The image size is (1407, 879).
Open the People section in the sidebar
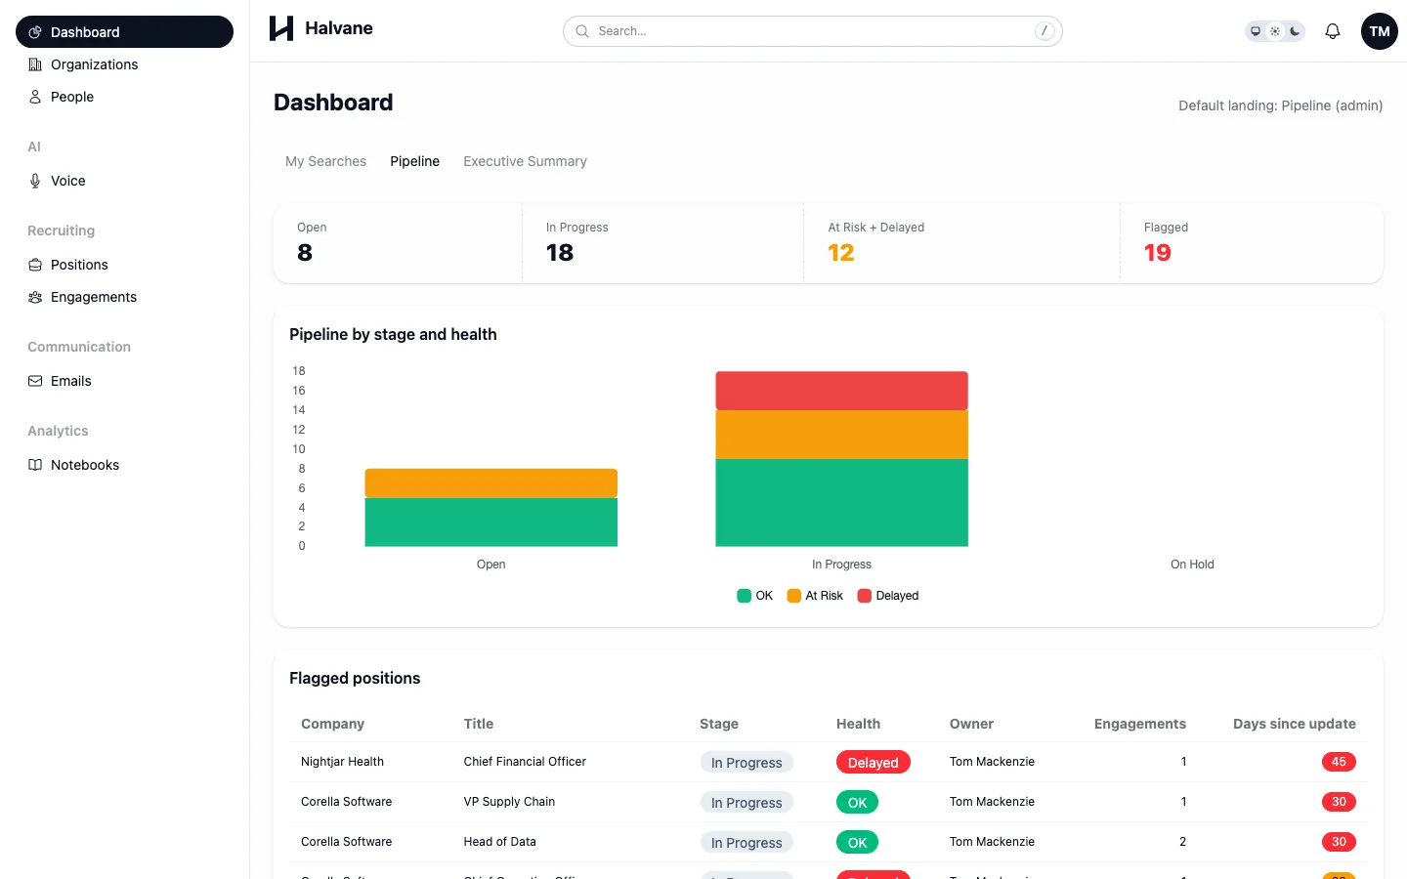124,97
